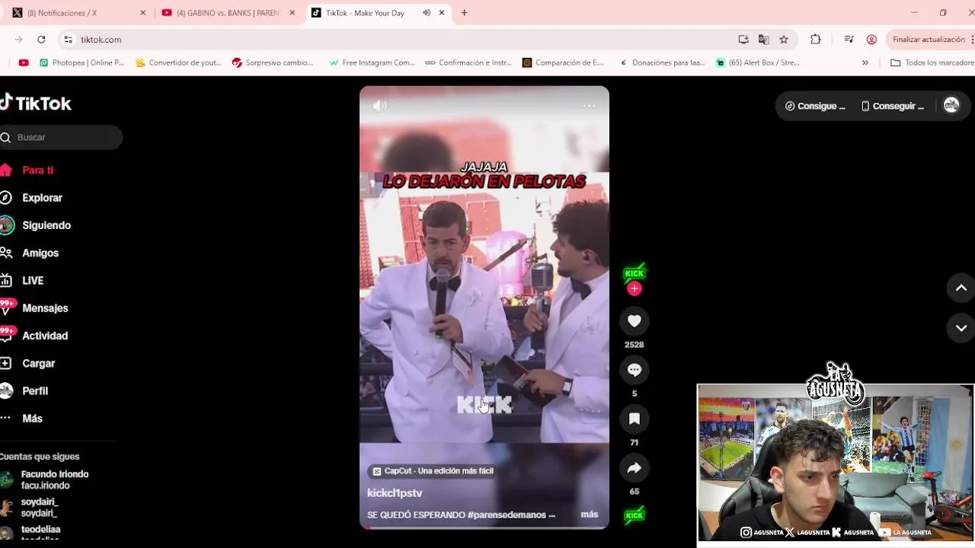Save the video with the bookmark icon
This screenshot has width=975, height=548.
pos(634,419)
